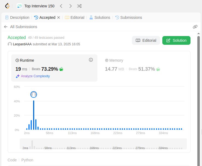
Task: Click the Python language label
Action: tap(27, 160)
